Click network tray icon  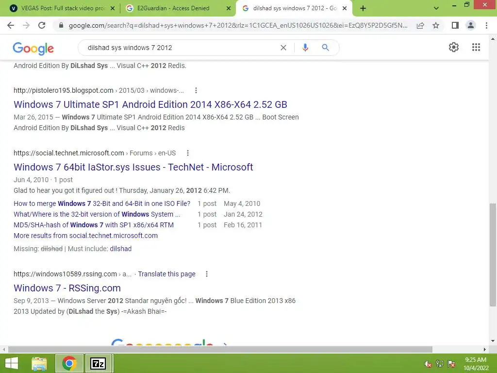440,364
